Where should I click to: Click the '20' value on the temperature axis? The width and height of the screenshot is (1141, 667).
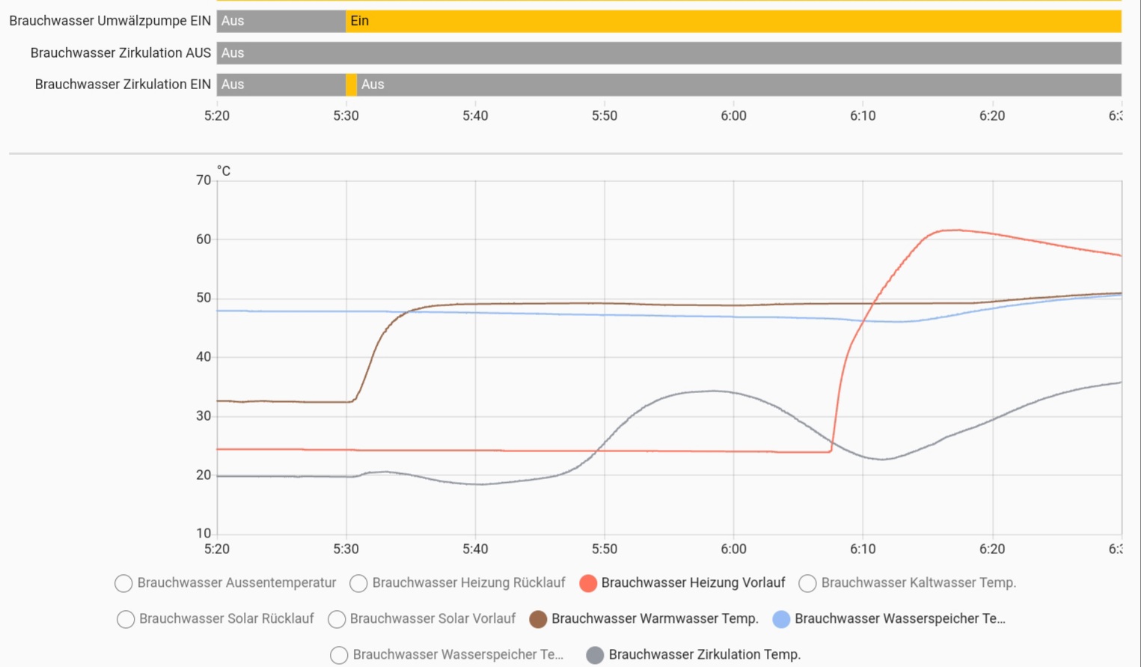tap(204, 475)
